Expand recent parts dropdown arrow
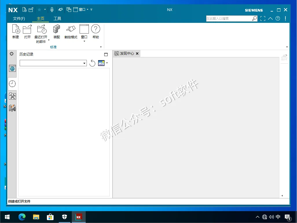Viewport: 297px width, 223px height. (x=49, y=40)
